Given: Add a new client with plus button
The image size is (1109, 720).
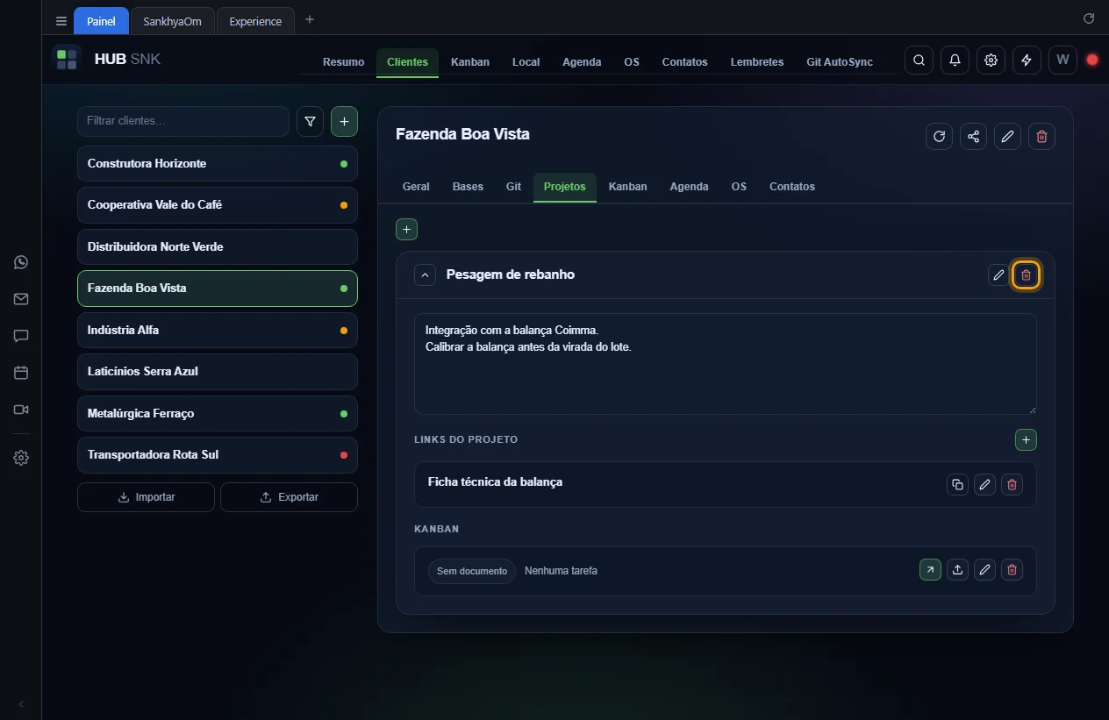Looking at the screenshot, I should pyautogui.click(x=344, y=122).
